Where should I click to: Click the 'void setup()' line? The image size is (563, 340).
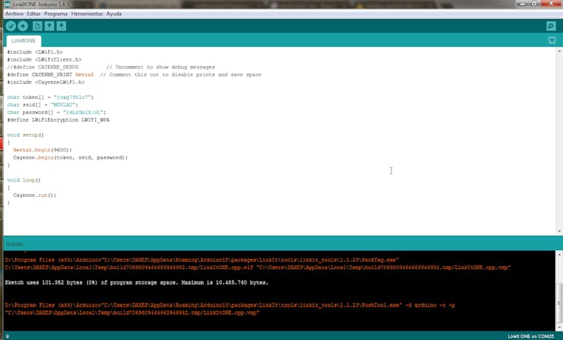coord(26,135)
